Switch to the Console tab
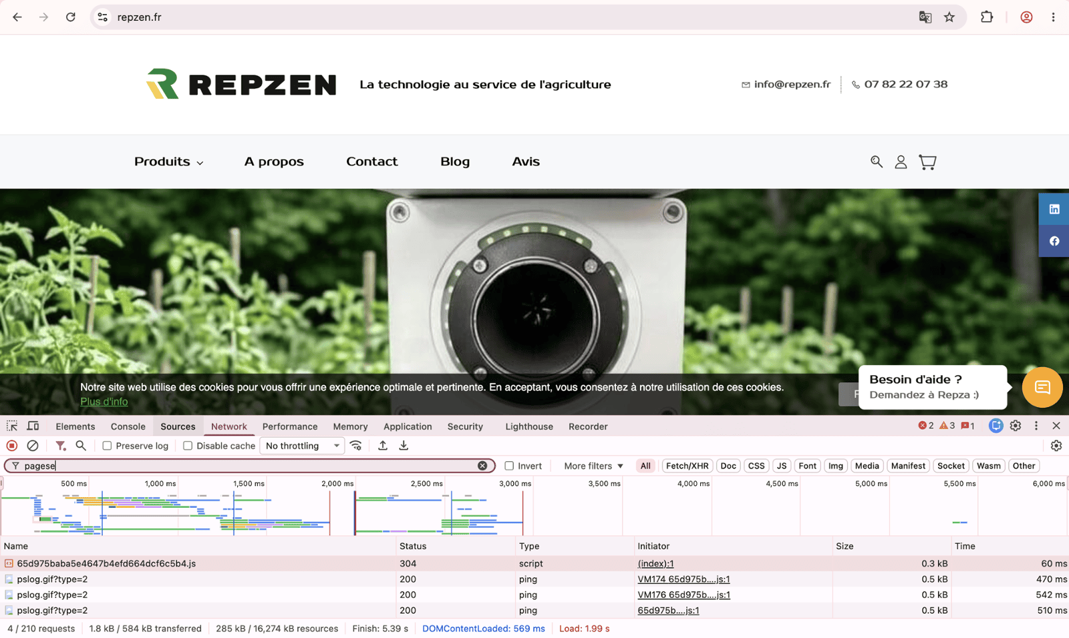 point(128,426)
